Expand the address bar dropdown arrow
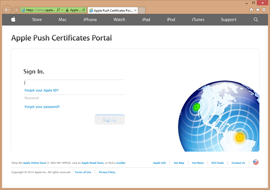The height and width of the screenshot is (190, 270). pos(62,10)
